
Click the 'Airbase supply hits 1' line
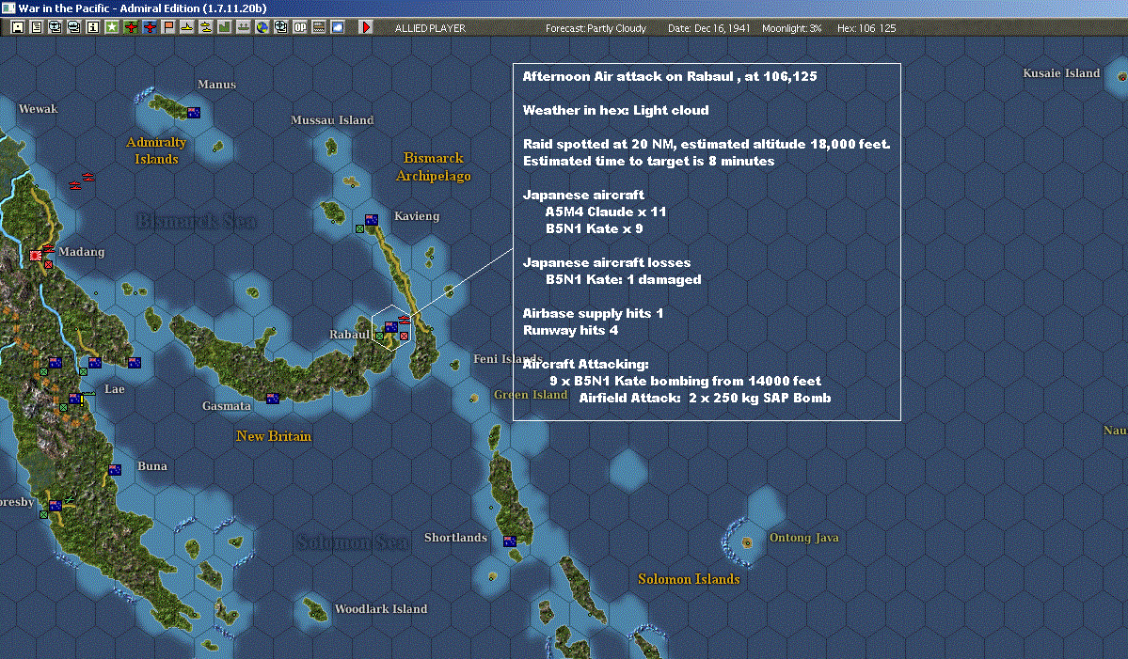coord(593,313)
